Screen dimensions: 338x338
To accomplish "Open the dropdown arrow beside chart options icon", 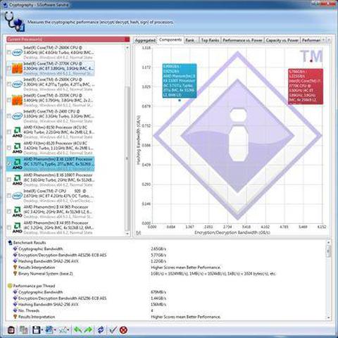I will (x=69, y=330).
